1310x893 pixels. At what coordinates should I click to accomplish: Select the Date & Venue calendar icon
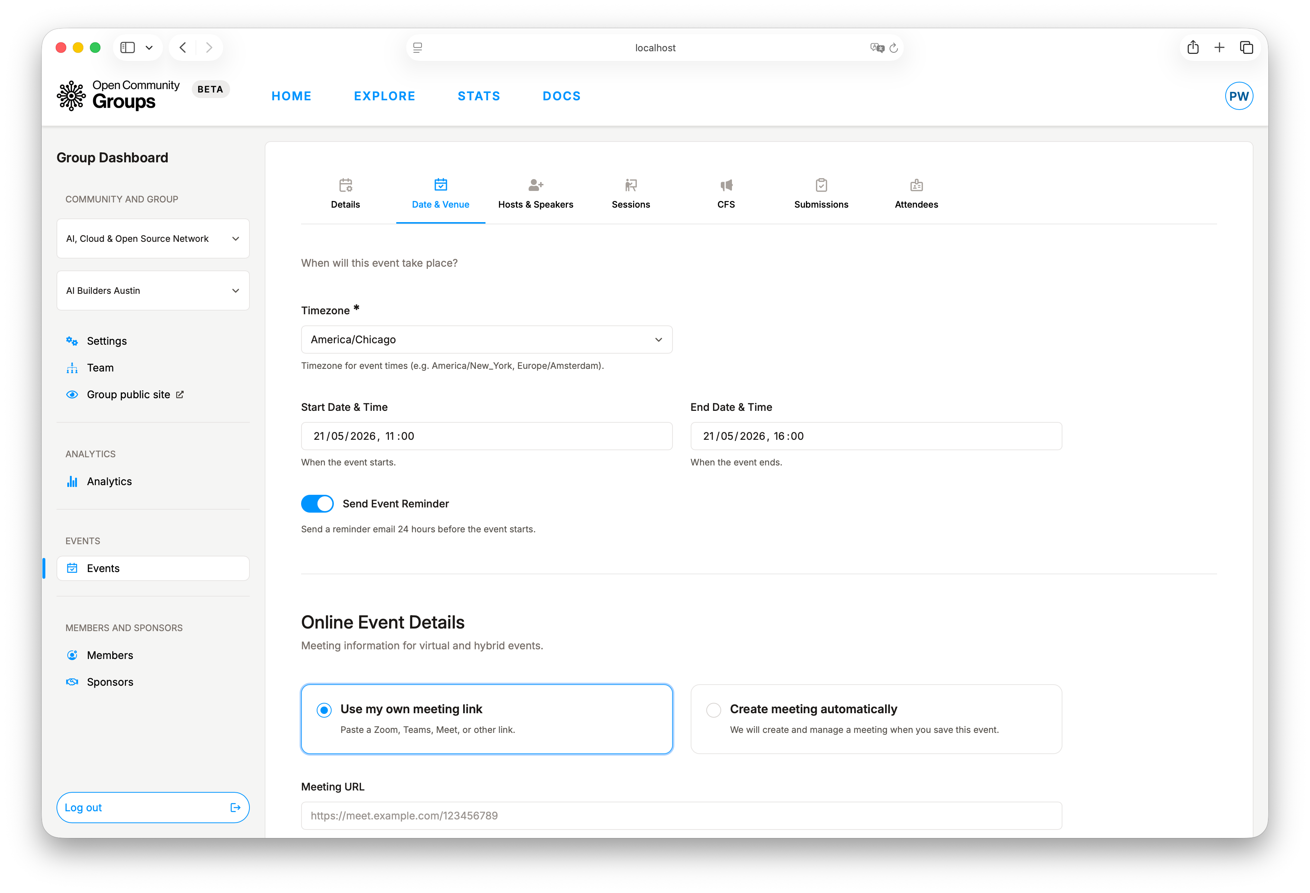[441, 184]
